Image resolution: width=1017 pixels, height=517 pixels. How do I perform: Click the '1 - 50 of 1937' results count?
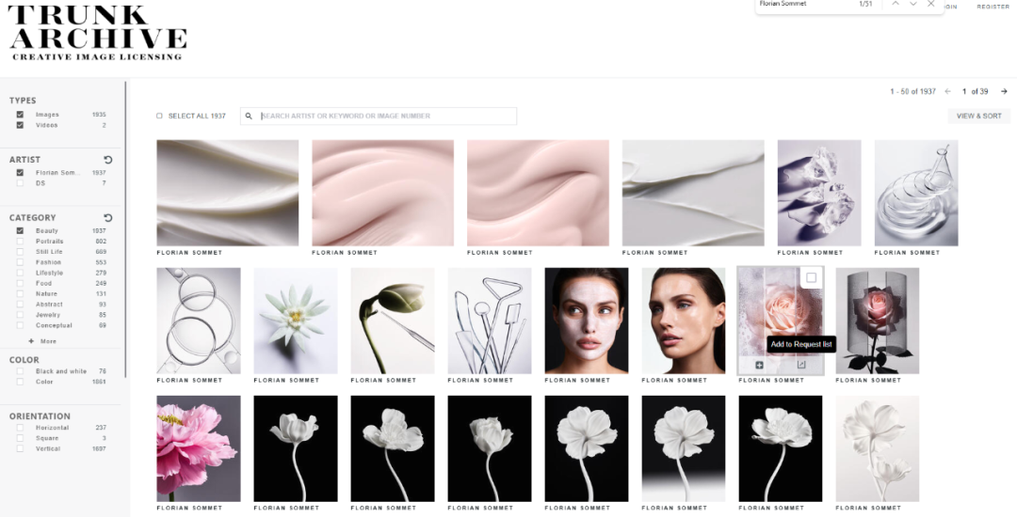click(x=912, y=92)
